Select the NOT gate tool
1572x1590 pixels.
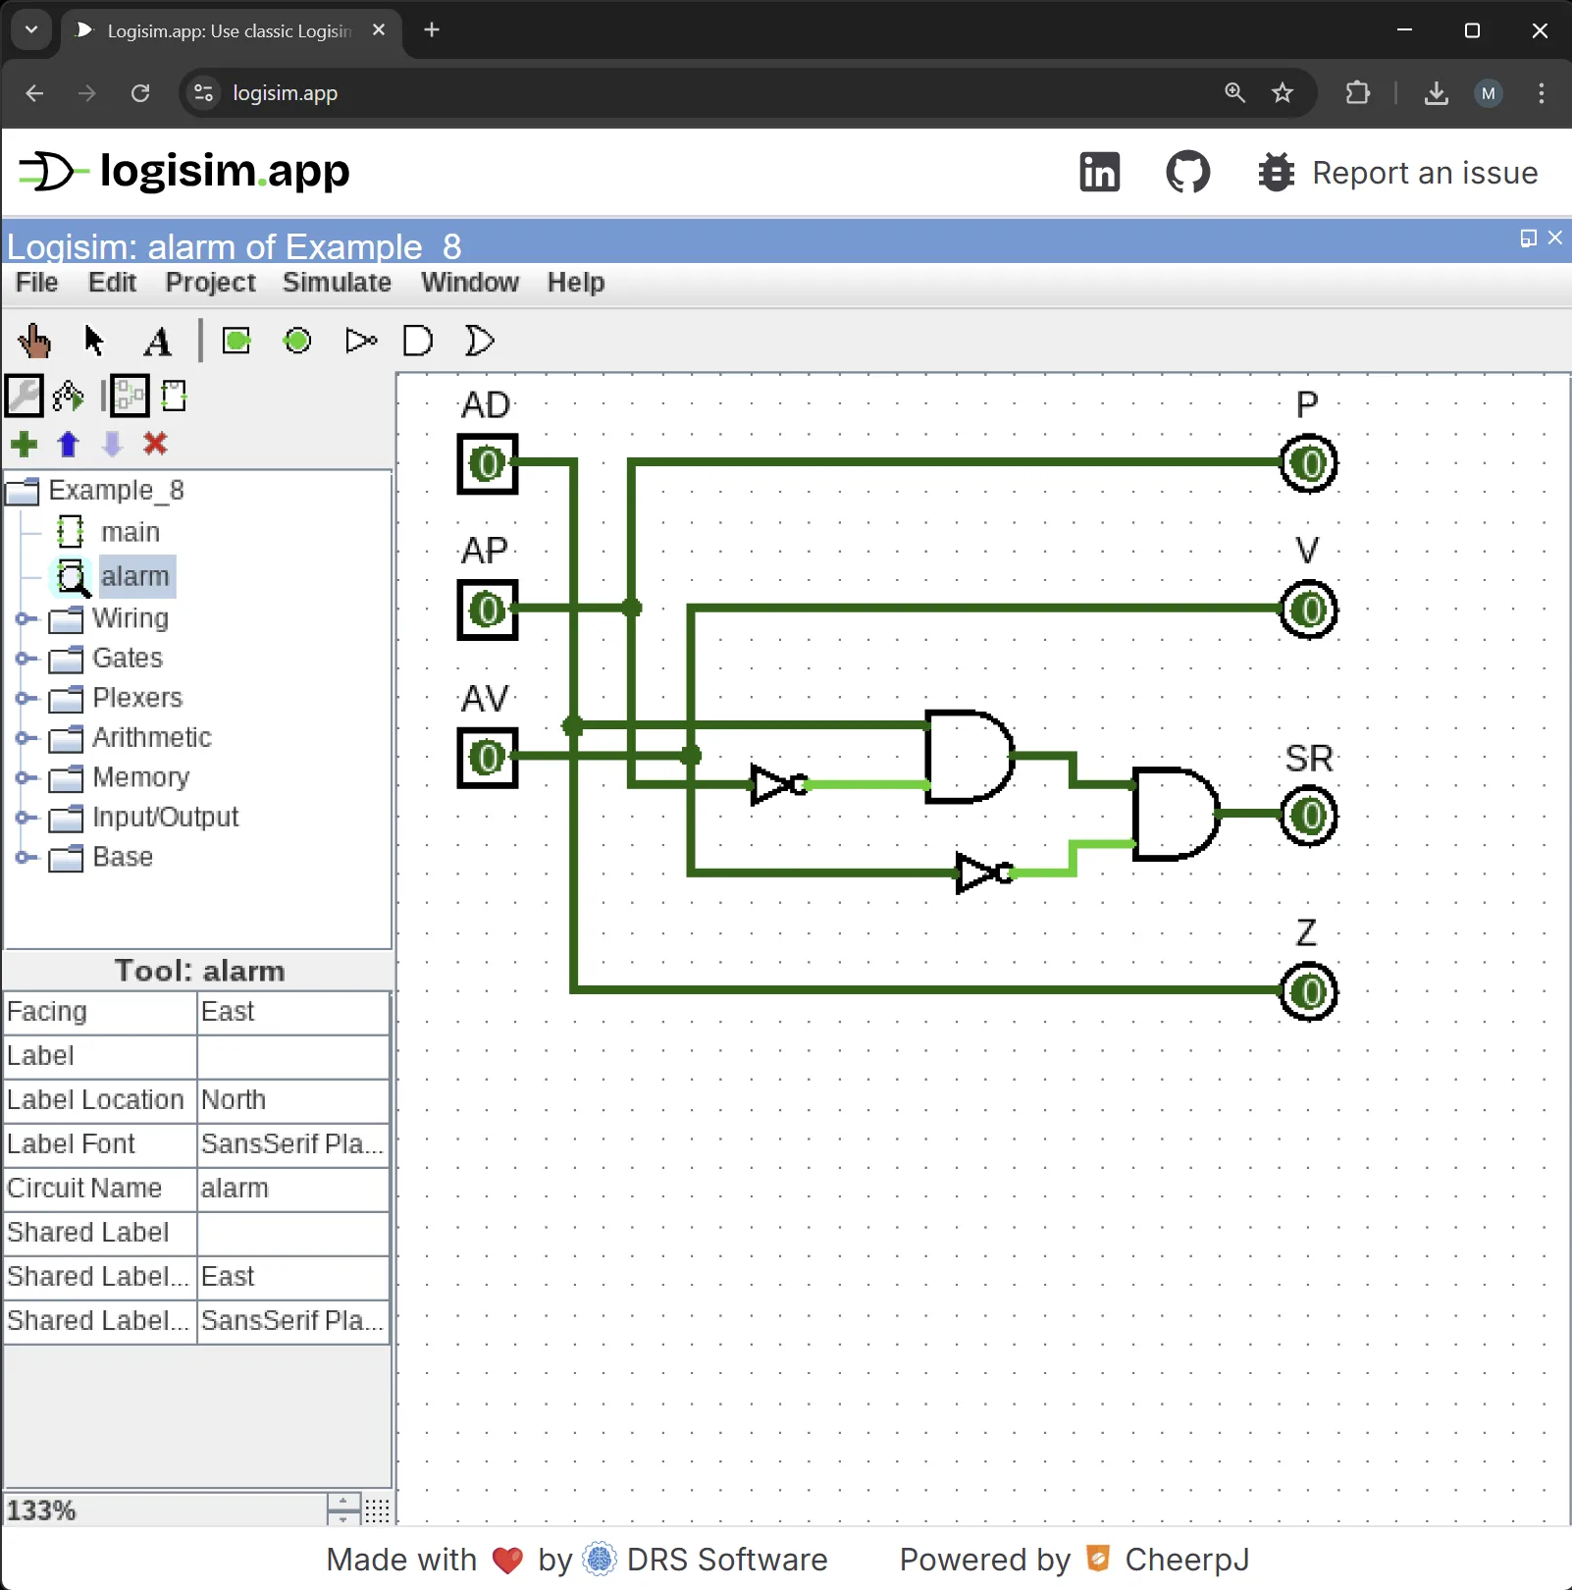click(359, 341)
